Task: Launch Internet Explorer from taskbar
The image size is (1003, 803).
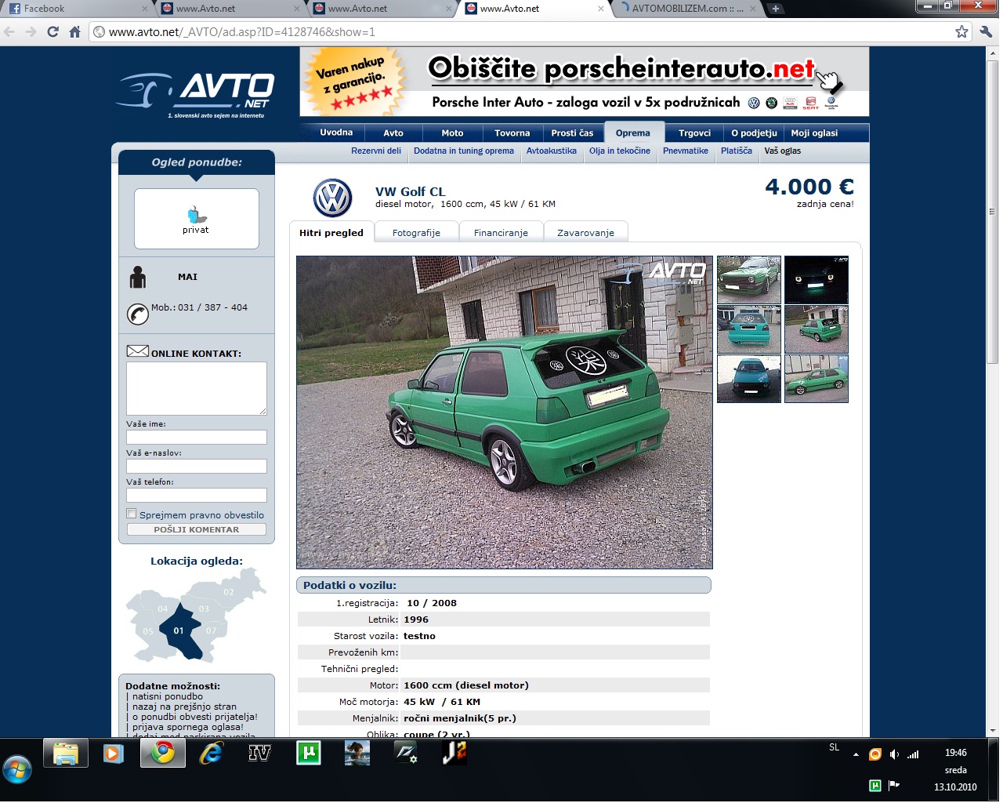Action: tap(211, 754)
